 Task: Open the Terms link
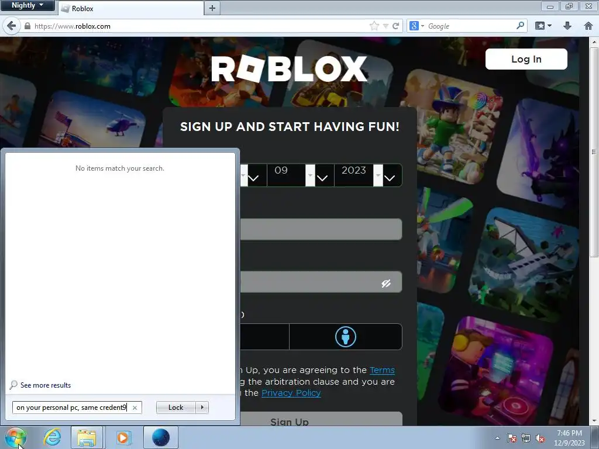(x=382, y=370)
